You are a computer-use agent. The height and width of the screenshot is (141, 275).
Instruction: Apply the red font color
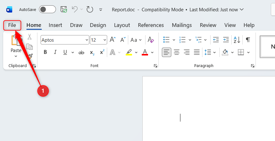(x=145, y=52)
